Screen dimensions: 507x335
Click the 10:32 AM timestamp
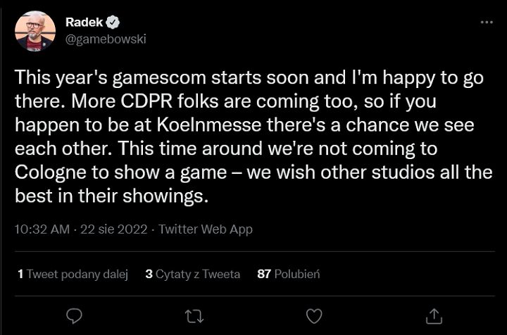coord(42,229)
